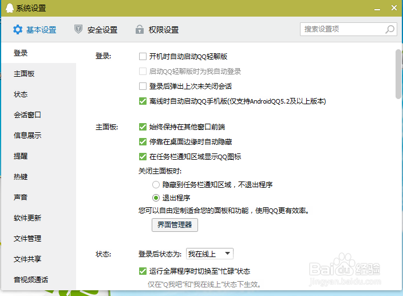Toggle 停靠在桌面边缘时自动隐藏 checkbox
This screenshot has width=403, height=296.
[143, 141]
